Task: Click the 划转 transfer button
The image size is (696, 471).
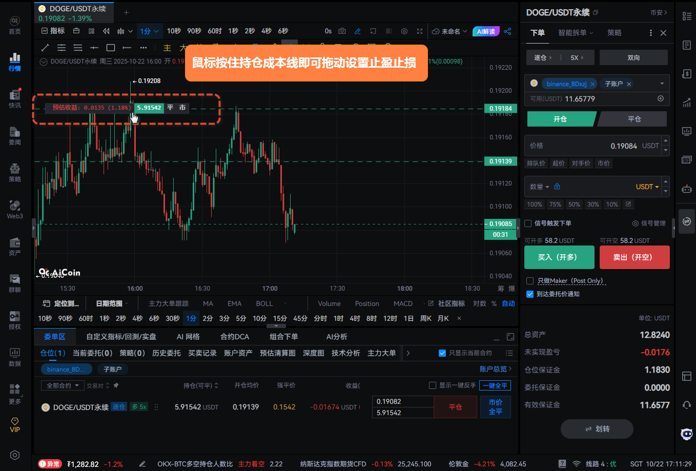Action: (x=597, y=429)
